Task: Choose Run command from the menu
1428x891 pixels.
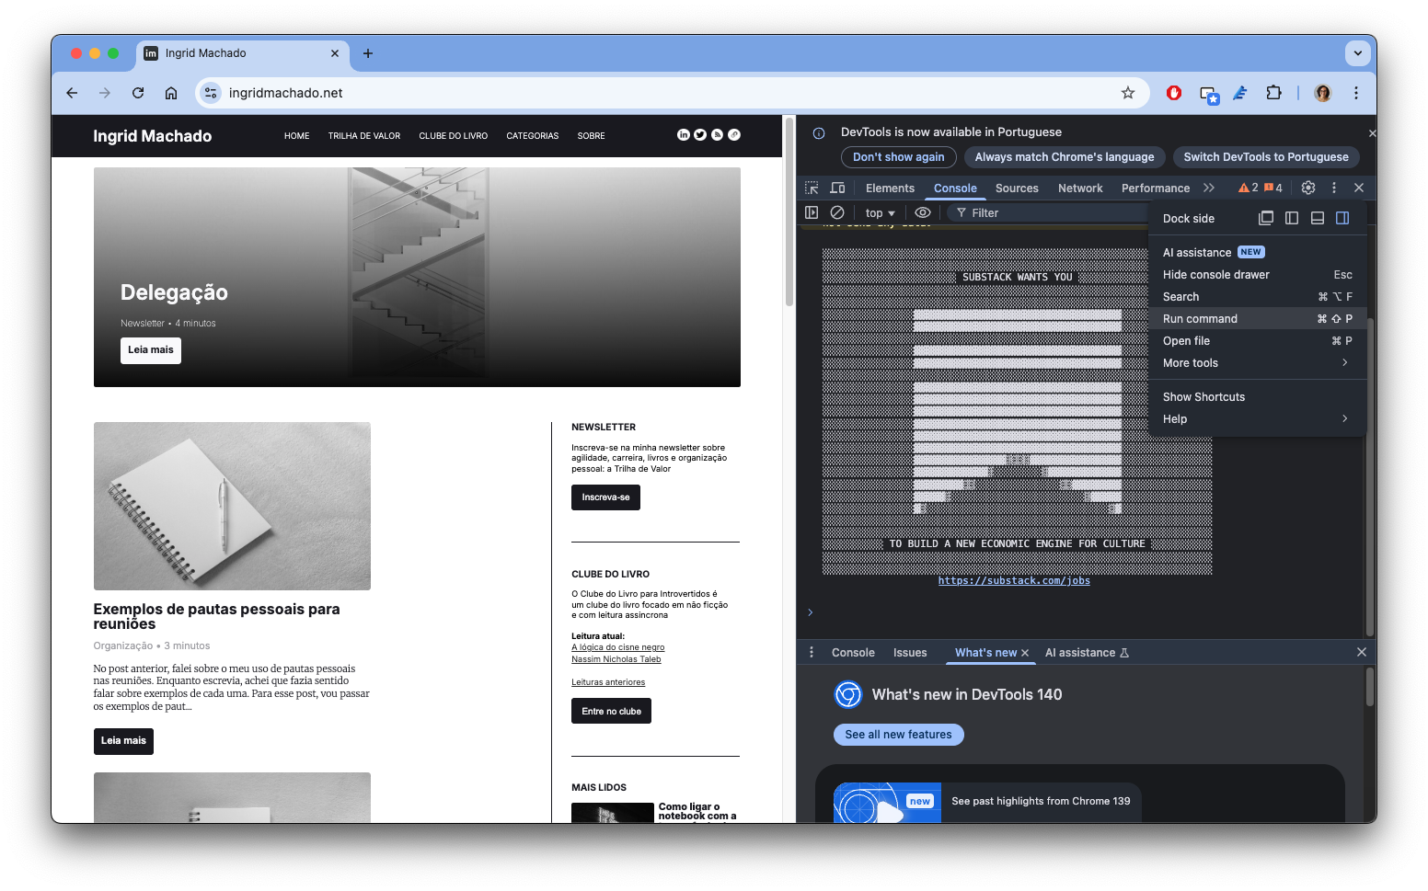Action: point(1200,319)
